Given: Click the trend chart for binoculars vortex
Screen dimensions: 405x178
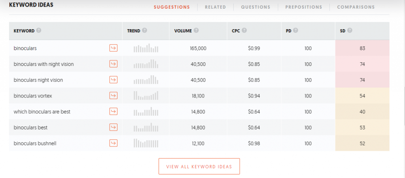Looking at the screenshot, I should [x=146, y=96].
